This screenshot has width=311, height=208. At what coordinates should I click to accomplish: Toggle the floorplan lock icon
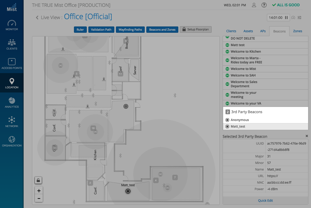click(x=38, y=180)
